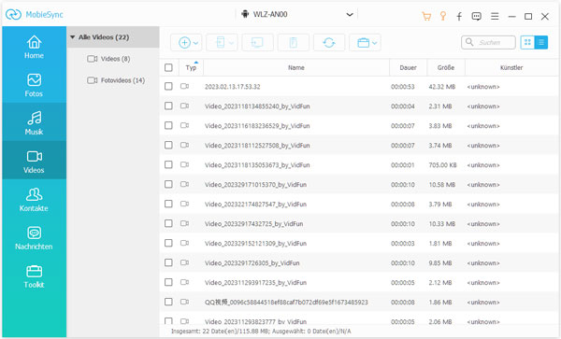Expand the toolbox dropdown arrow
Image resolution: width=561 pixels, height=339 pixels.
375,43
